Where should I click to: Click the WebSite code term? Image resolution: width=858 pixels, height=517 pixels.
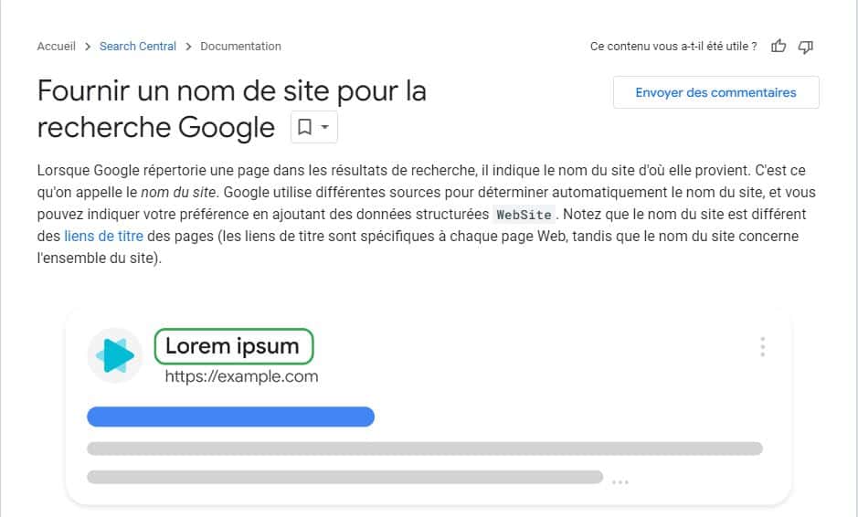tap(524, 216)
